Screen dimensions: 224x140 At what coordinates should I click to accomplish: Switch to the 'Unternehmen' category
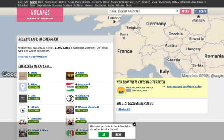tap(127, 2)
